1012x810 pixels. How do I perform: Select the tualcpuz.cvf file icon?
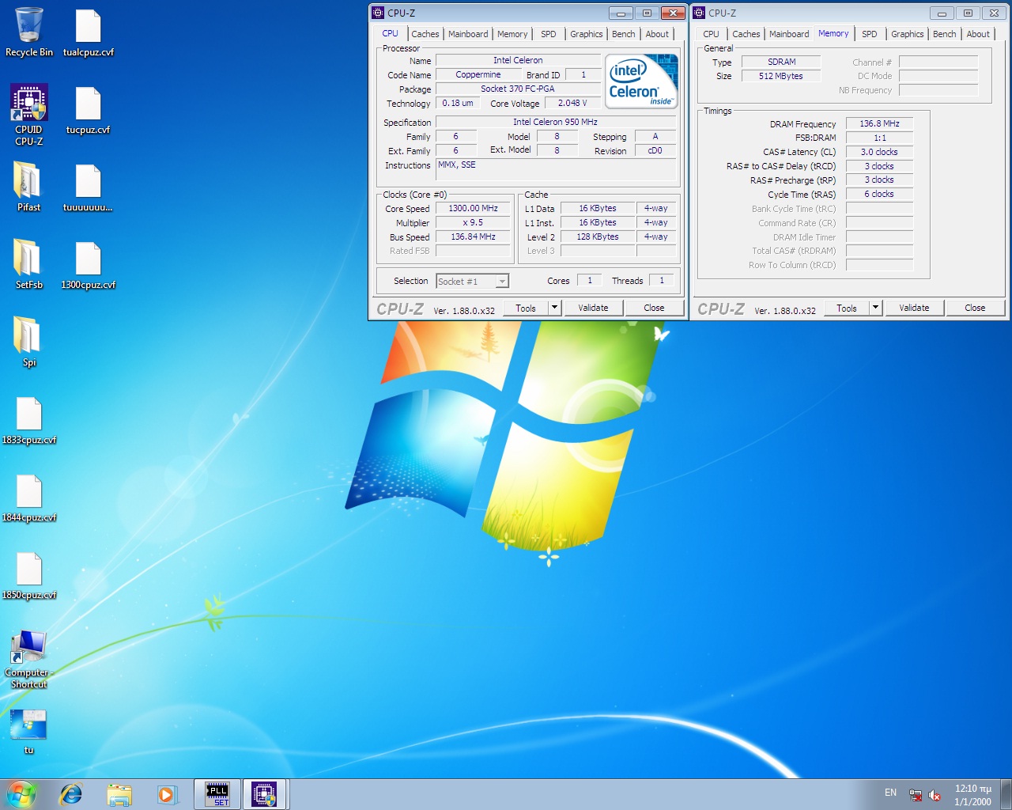point(88,32)
